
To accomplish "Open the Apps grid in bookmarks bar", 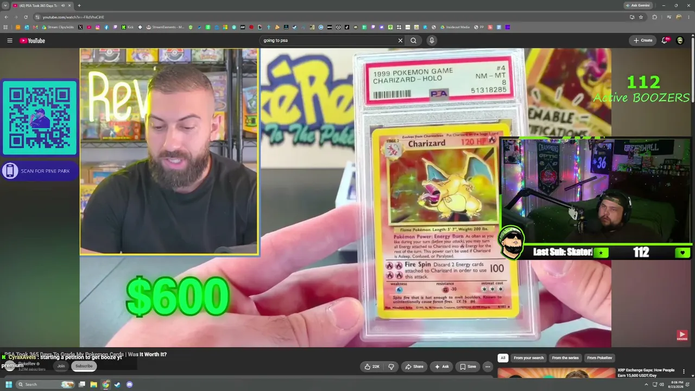I will (x=6, y=27).
